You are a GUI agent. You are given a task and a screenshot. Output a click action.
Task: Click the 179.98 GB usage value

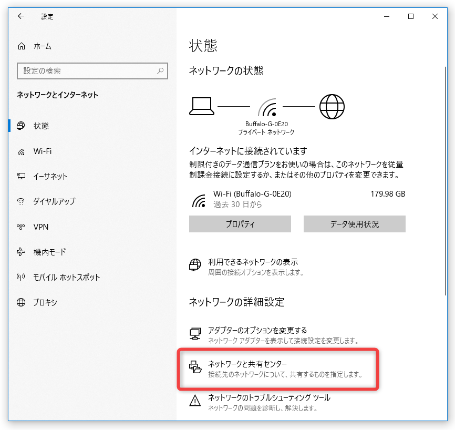tap(388, 194)
